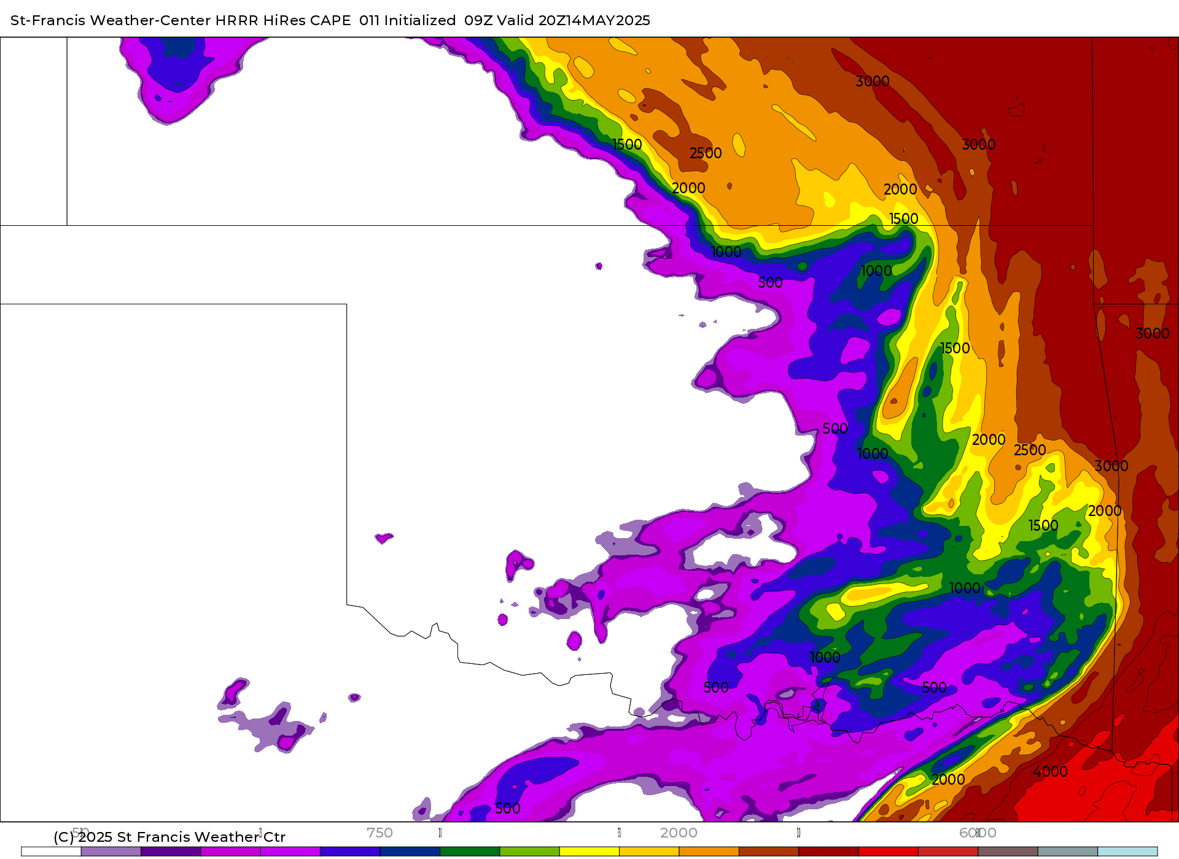Image resolution: width=1179 pixels, height=859 pixels.
Task: Click '(C) 2025 St Francis Weather Ctr' copyright text
Action: coord(169,837)
